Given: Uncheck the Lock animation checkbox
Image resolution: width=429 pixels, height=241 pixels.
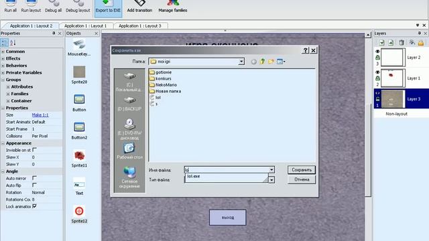Looking at the screenshot, I should (x=34, y=206).
